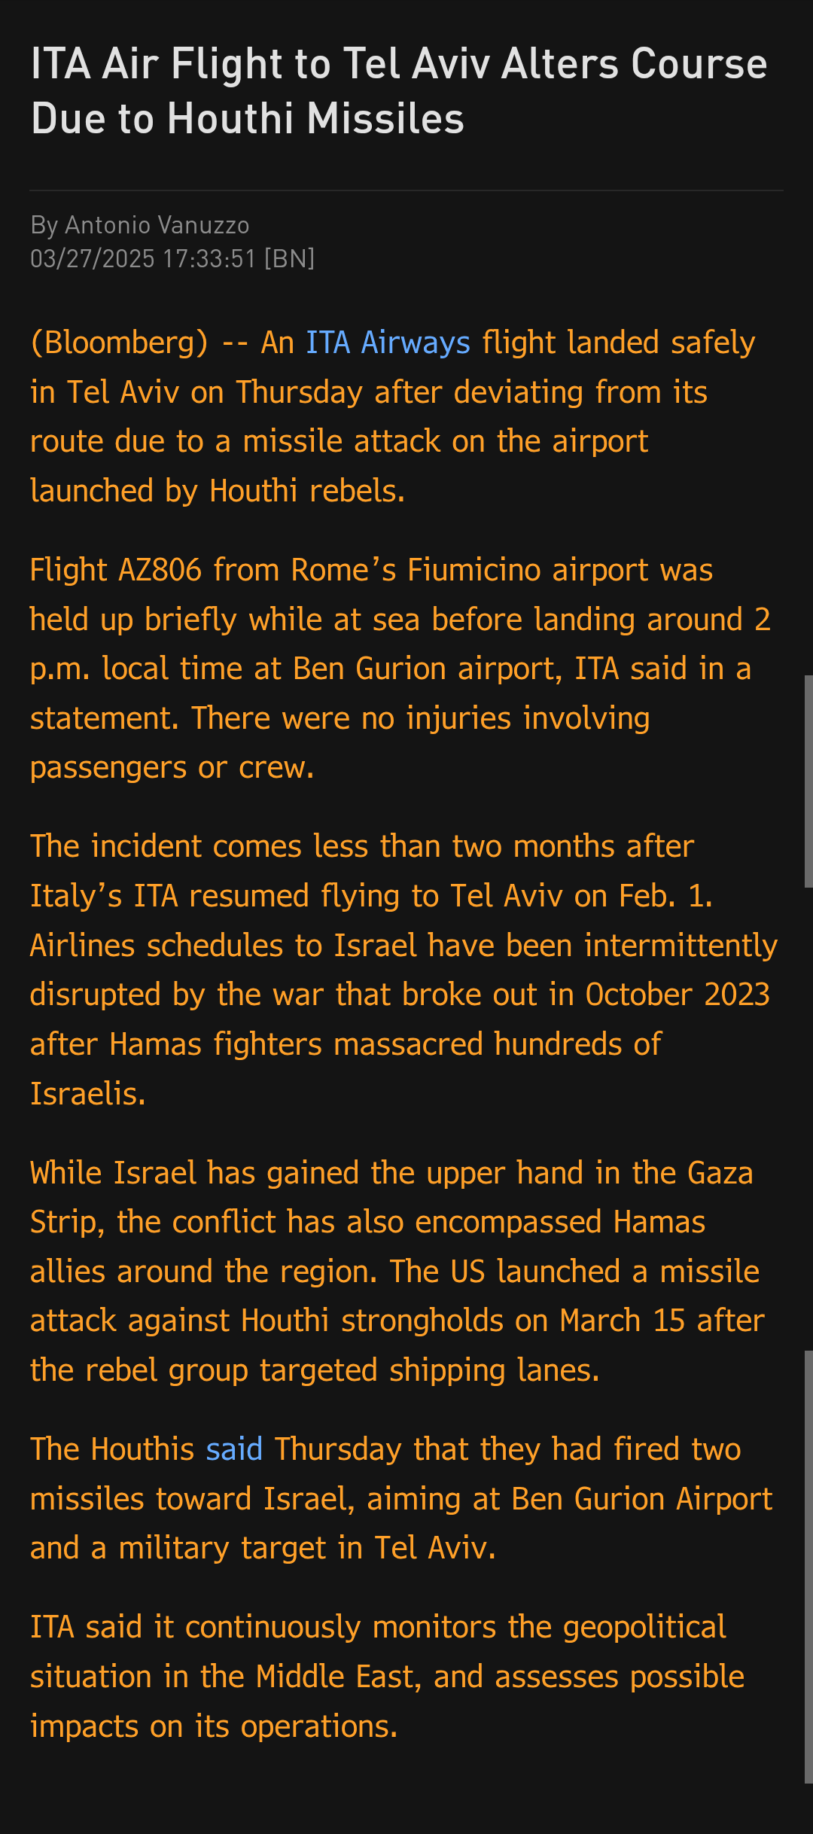The image size is (813, 1834).
Task: Click the Flight AZ806 text
Action: click(116, 570)
